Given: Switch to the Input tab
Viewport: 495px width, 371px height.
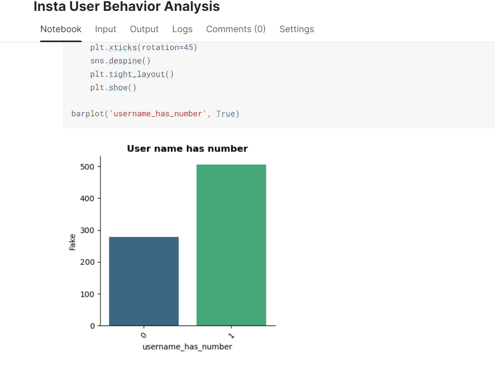Looking at the screenshot, I should point(105,29).
